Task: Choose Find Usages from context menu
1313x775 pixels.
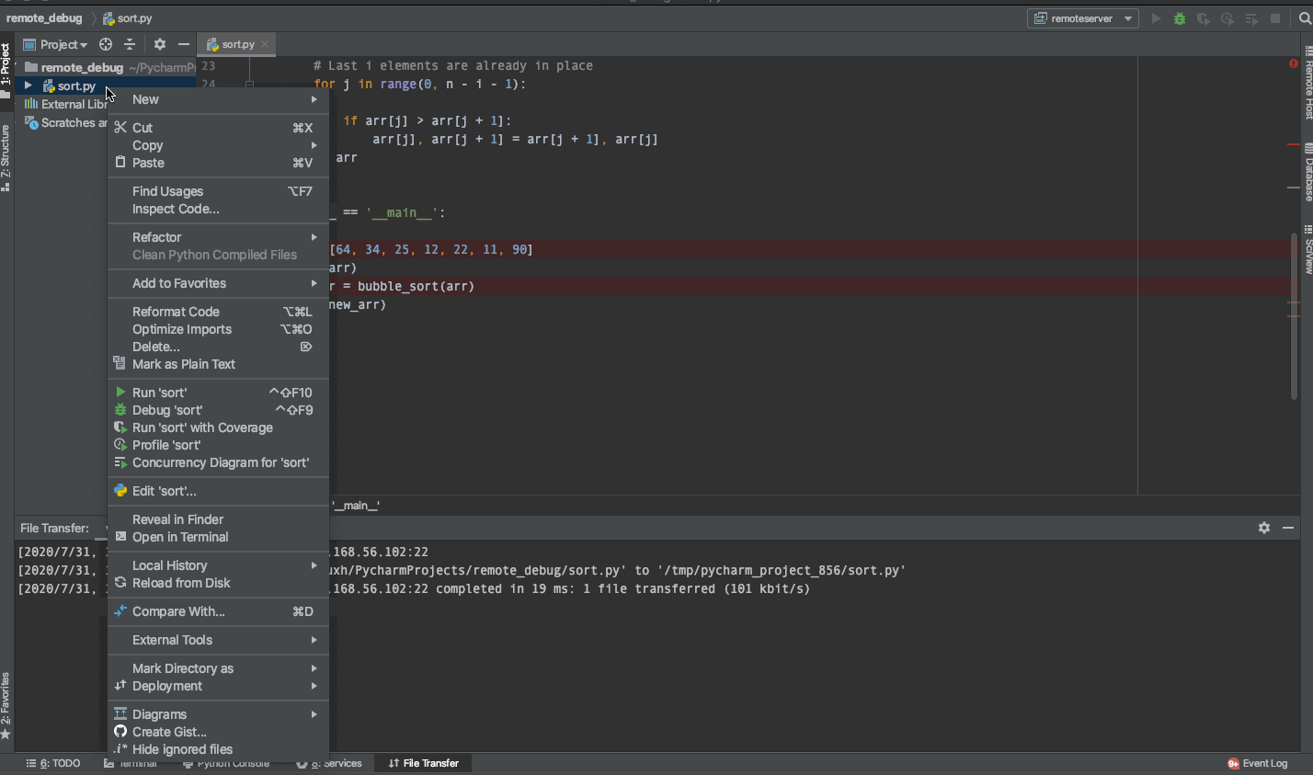Action: coord(218,191)
